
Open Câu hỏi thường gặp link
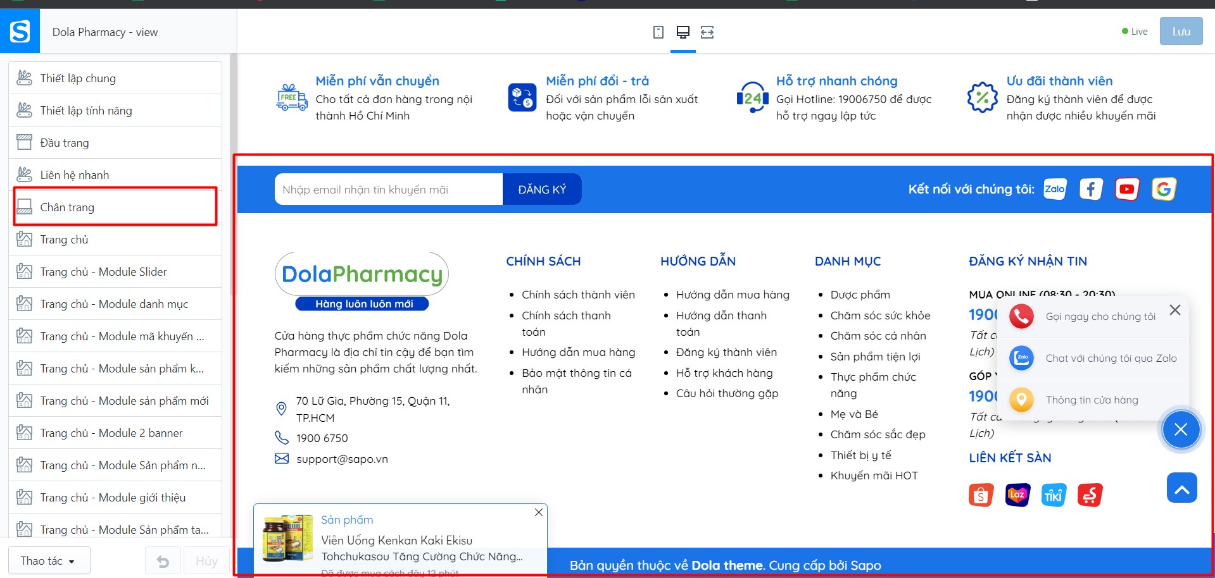tap(727, 393)
